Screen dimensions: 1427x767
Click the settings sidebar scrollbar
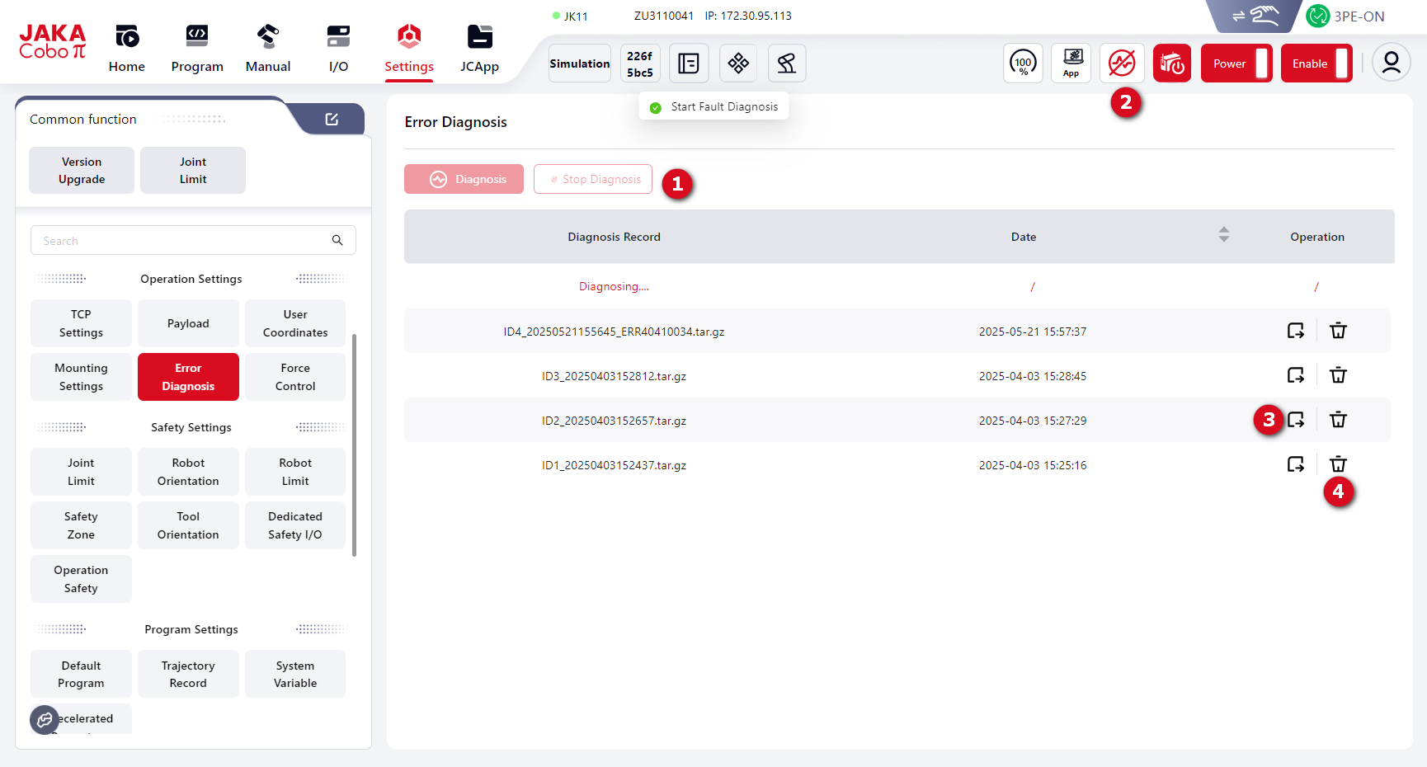point(354,445)
